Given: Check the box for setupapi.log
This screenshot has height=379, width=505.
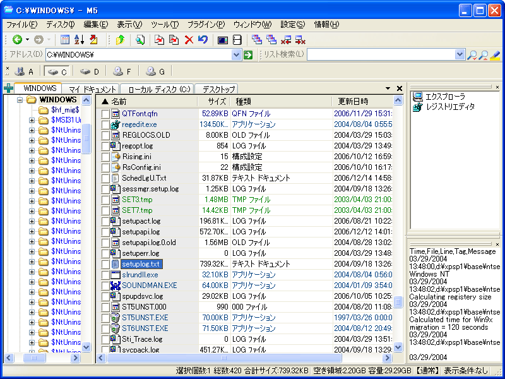Looking at the screenshot, I should 105,232.
